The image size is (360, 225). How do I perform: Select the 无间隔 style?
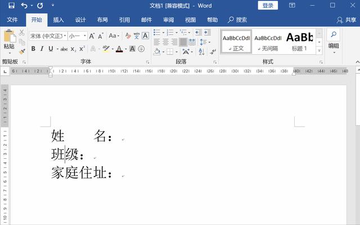click(268, 42)
